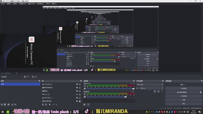Image resolution: width=203 pixels, height=114 pixels.
Task: Move source up in Sources dock
Action: (53, 104)
